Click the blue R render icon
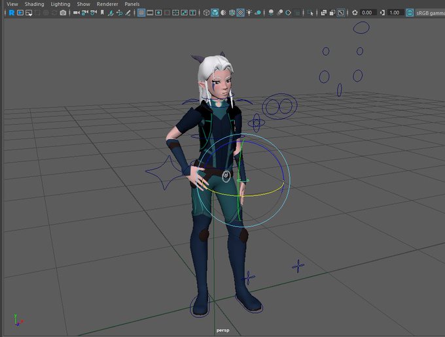445x337 pixels. (x=11, y=13)
